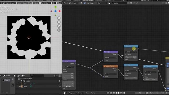Play the animation in reverse
169x95 pixels.
coord(116,93)
